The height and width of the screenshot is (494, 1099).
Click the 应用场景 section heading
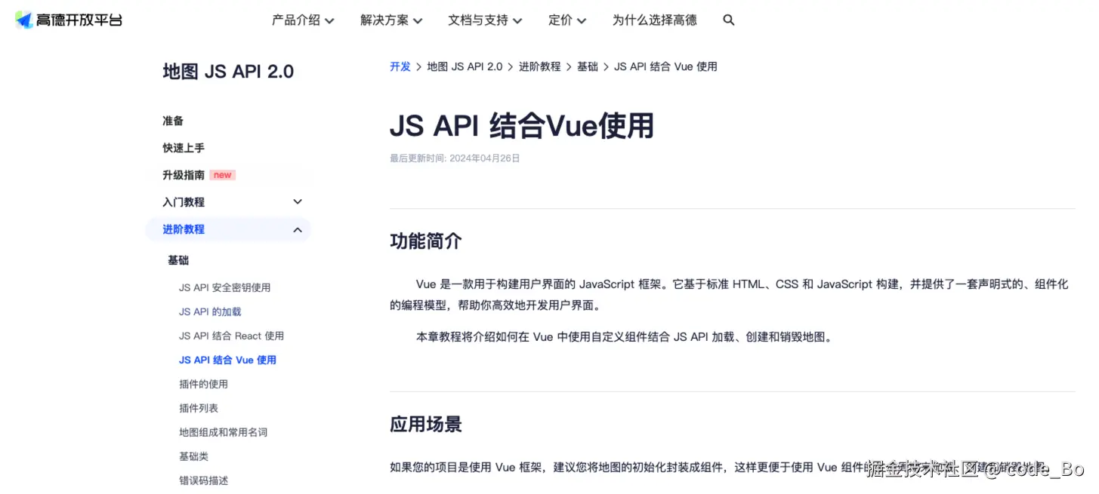click(x=426, y=424)
